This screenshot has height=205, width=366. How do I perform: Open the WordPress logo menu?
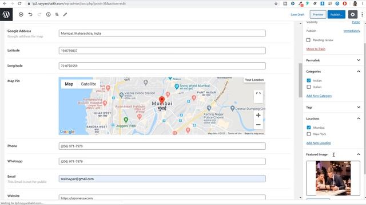pos(6,14)
